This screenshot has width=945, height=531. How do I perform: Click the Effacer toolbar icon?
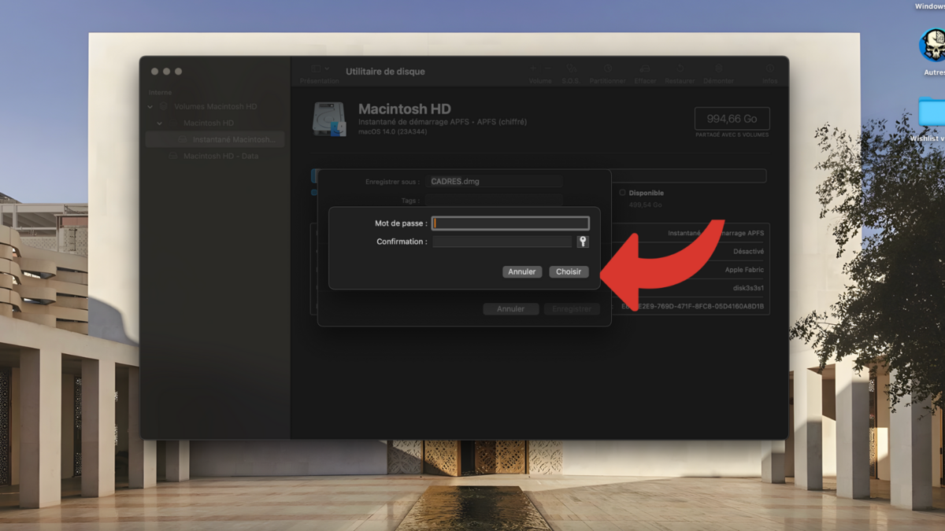point(645,69)
